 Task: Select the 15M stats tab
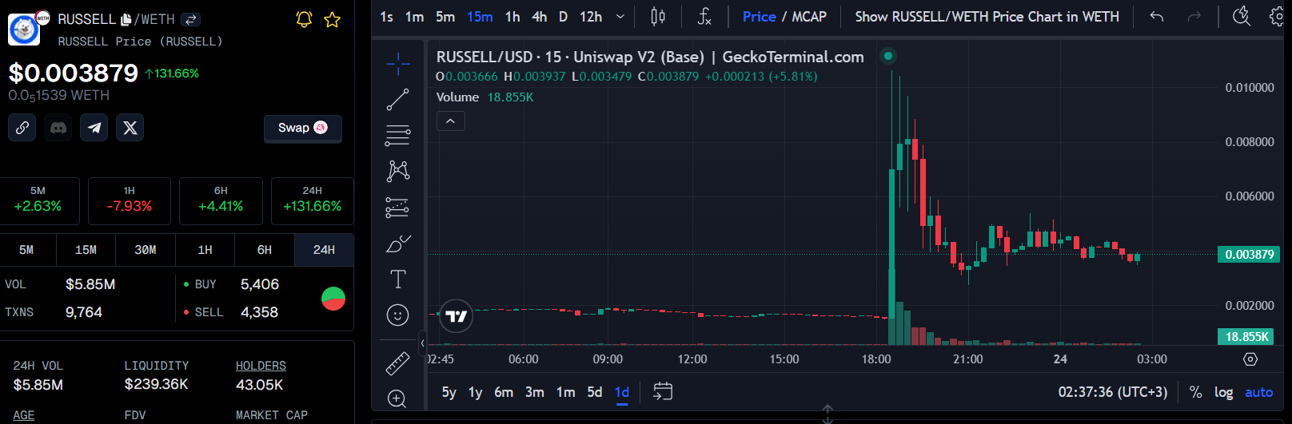86,250
